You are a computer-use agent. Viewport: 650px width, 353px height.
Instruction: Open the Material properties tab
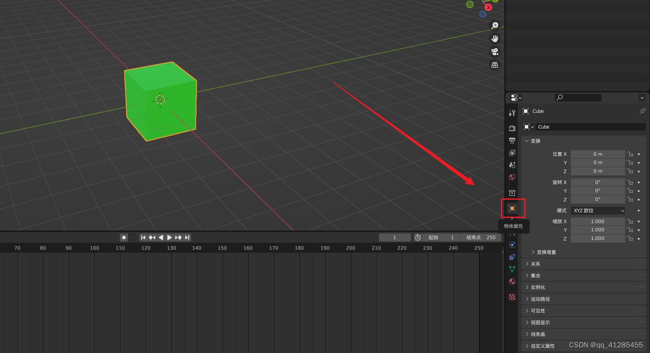(x=512, y=281)
